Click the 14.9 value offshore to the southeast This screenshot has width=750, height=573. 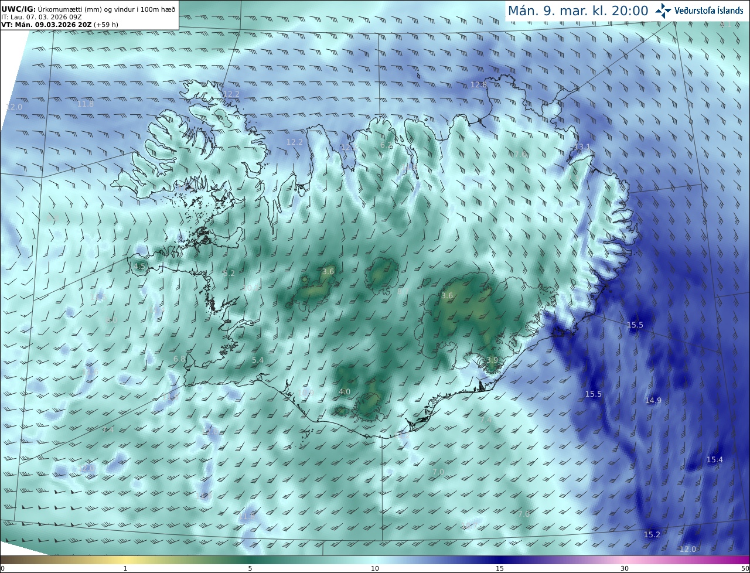653,400
